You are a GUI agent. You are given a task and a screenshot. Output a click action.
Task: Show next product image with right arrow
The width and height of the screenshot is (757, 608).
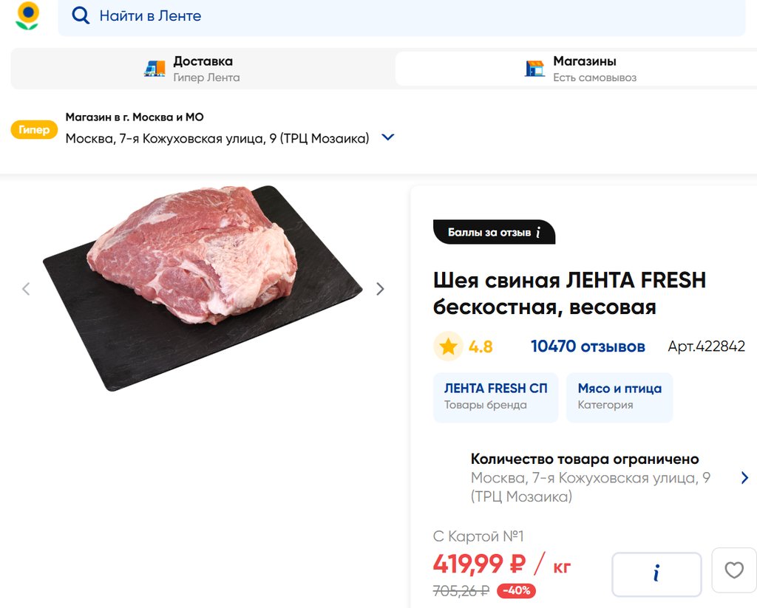coord(380,289)
